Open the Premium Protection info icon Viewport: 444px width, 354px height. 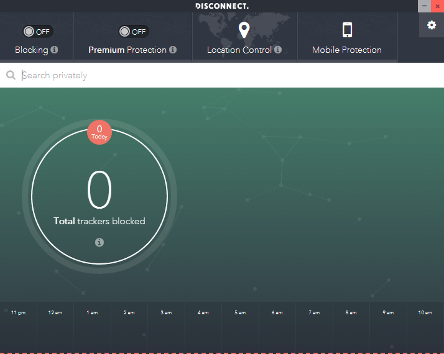[173, 50]
